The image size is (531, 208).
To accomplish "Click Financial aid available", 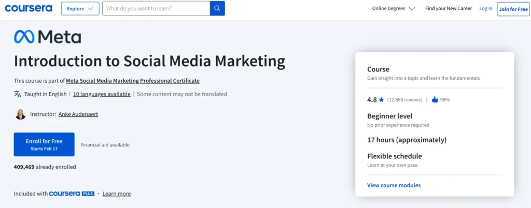I will 105,145.
